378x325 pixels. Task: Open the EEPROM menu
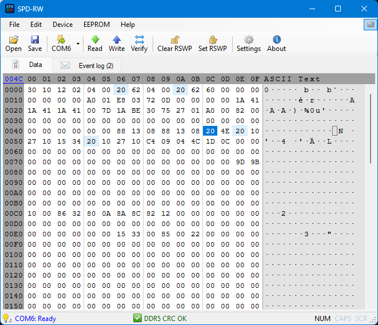tap(97, 25)
